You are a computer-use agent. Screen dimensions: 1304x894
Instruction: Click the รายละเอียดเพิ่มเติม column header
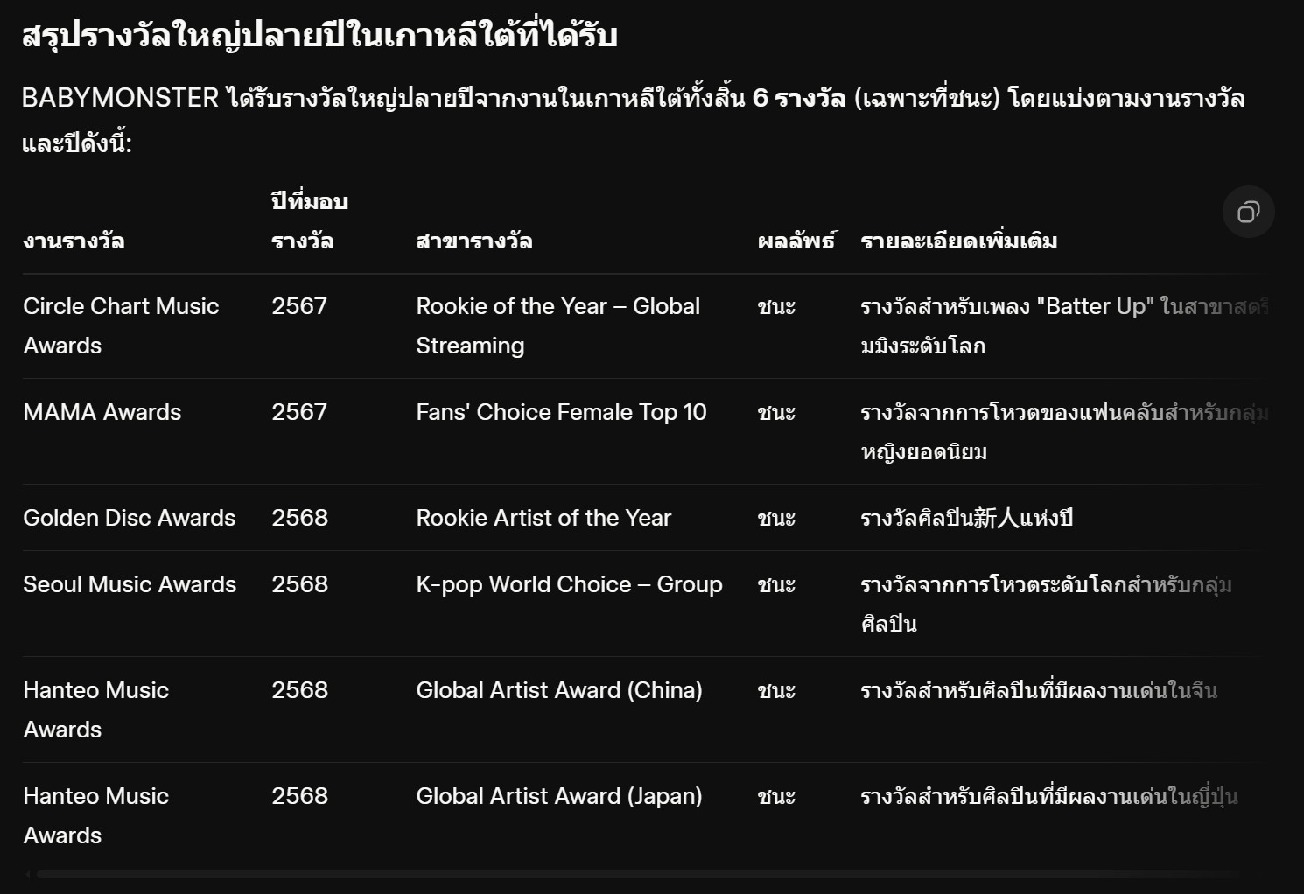point(959,241)
